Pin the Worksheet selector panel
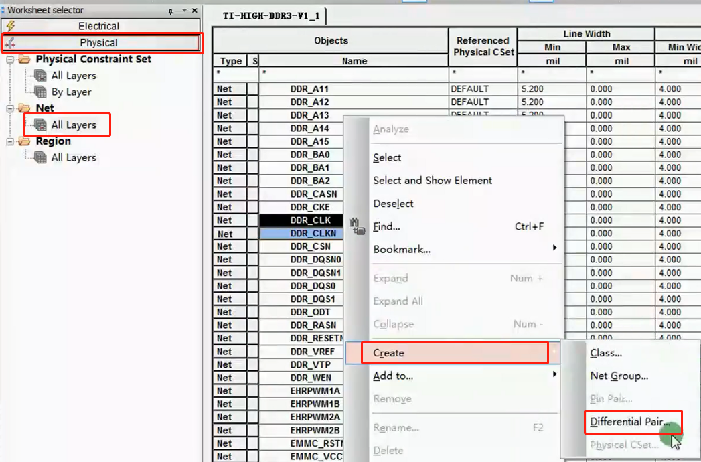Image resolution: width=701 pixels, height=462 pixels. (171, 11)
